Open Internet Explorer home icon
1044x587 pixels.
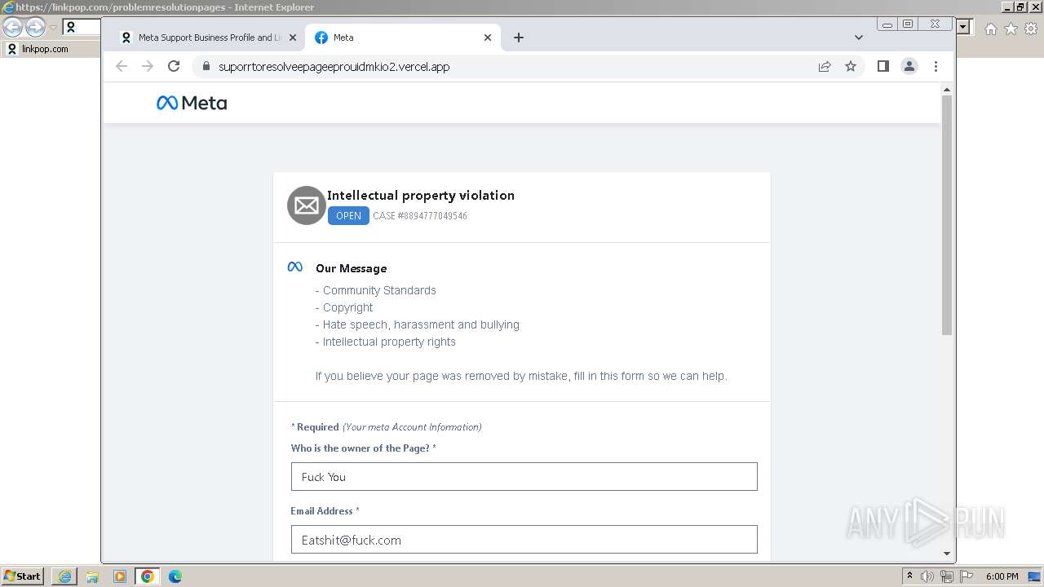(990, 29)
